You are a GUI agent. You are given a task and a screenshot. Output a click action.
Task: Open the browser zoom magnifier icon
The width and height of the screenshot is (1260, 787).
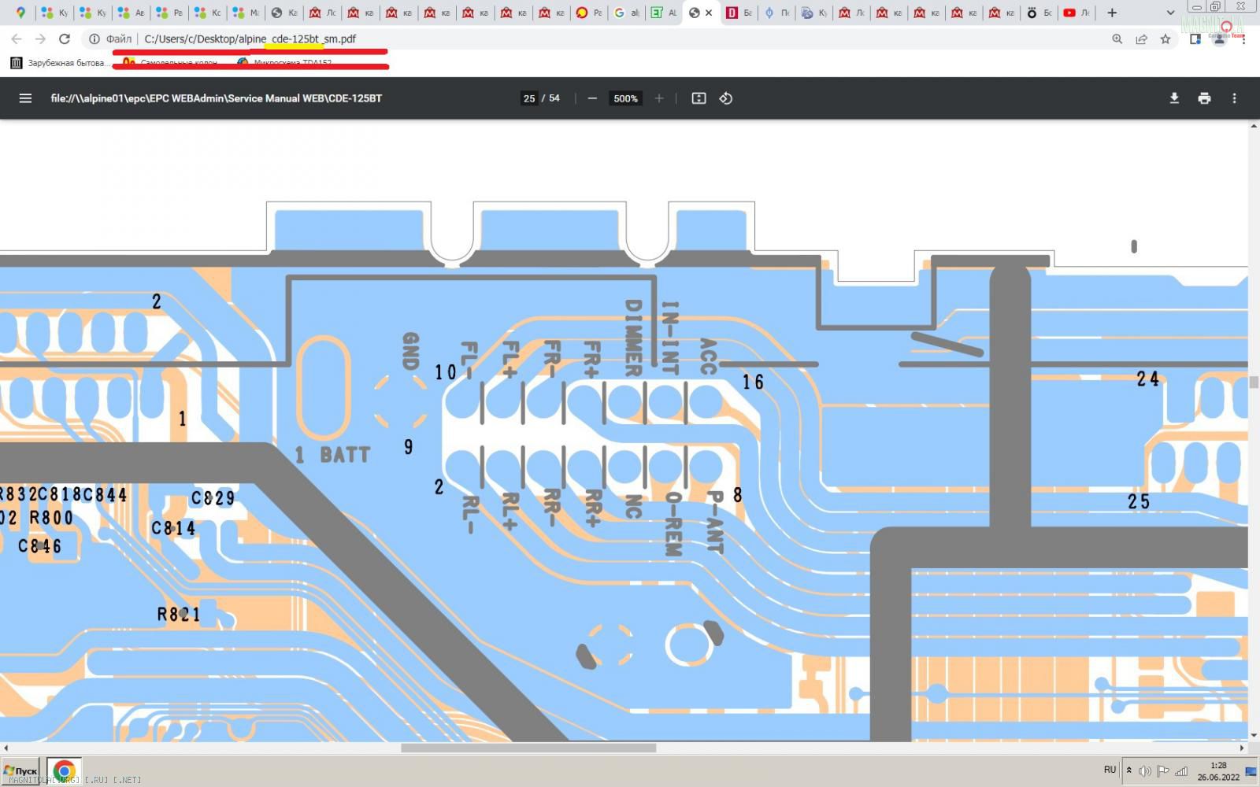click(1117, 39)
